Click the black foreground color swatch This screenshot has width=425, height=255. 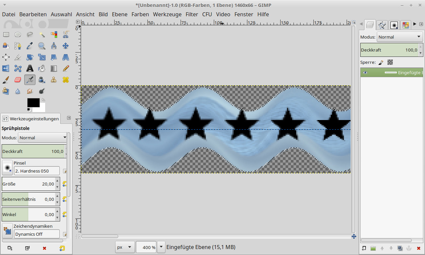(x=33, y=103)
